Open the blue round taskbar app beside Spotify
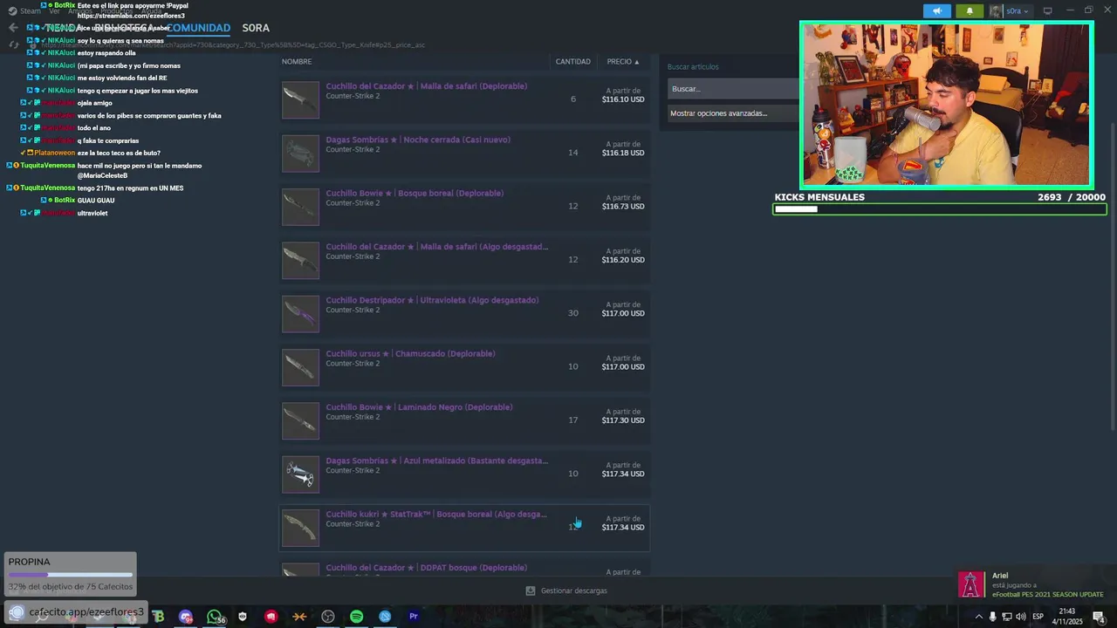The height and width of the screenshot is (628, 1117). (385, 617)
